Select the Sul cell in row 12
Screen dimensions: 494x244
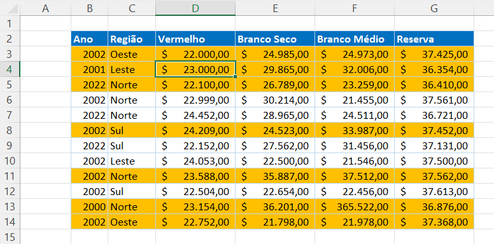(132, 191)
